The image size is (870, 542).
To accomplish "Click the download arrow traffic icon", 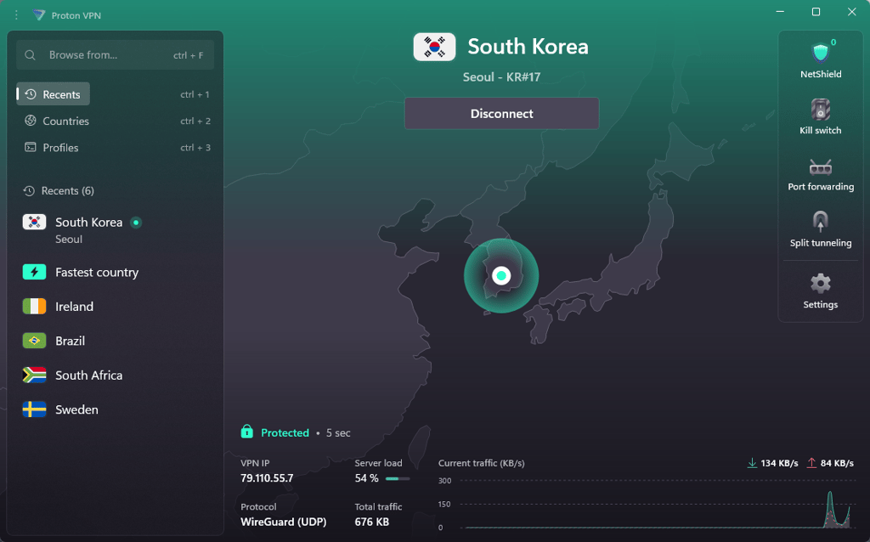I will click(x=752, y=463).
